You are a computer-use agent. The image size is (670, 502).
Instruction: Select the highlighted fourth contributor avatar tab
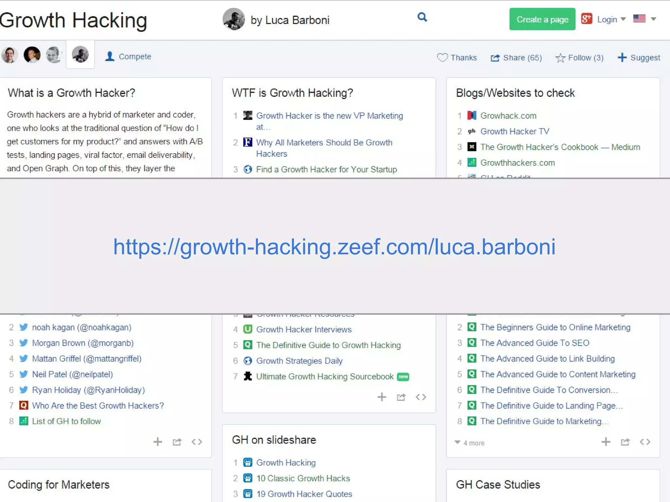point(80,54)
